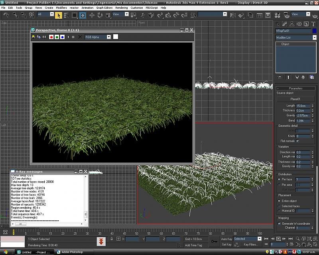
Task: Collapse the Parameters rollout
Action: (295, 88)
